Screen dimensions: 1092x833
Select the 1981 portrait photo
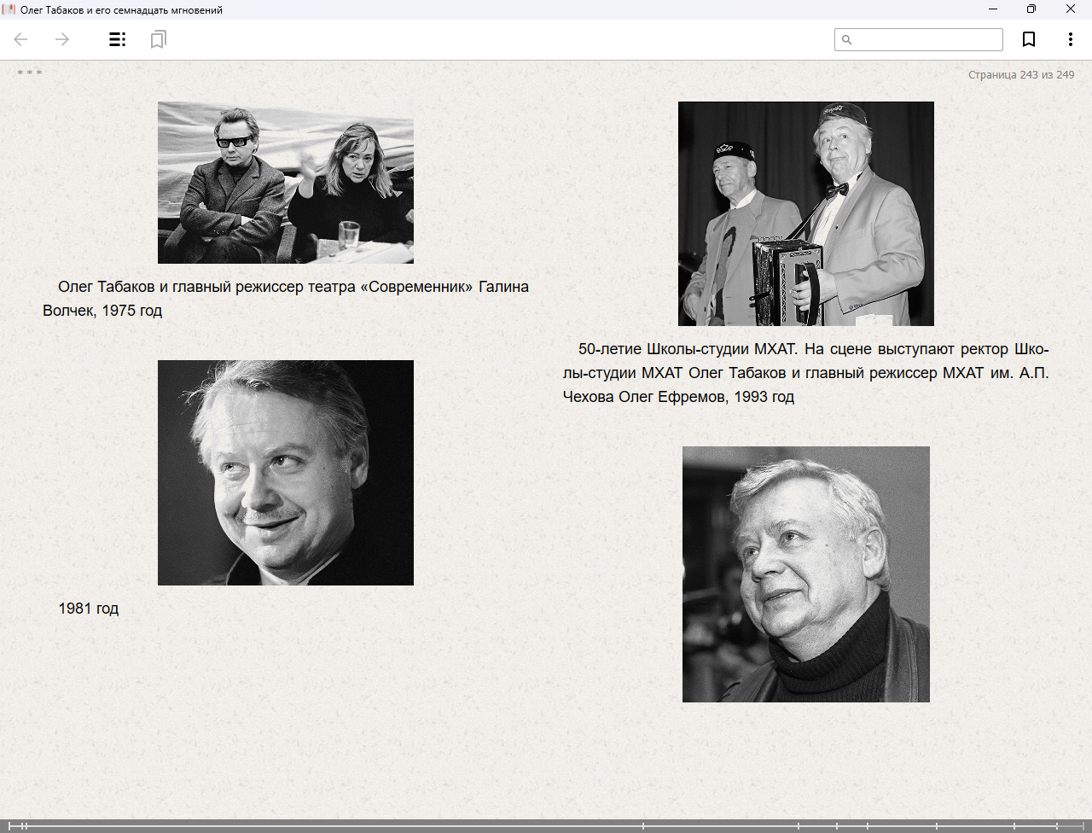(x=285, y=472)
